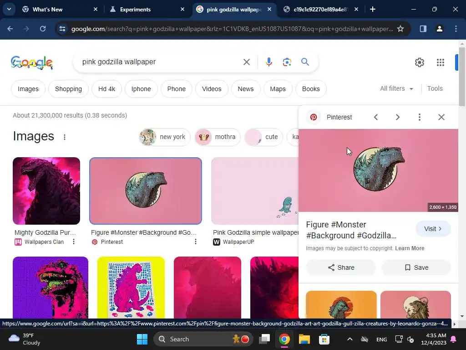
Task: Expand the All filters dropdown
Action: click(x=396, y=89)
